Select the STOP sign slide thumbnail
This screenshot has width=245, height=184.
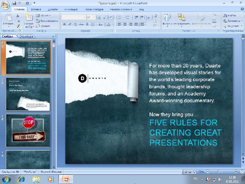click(x=28, y=131)
